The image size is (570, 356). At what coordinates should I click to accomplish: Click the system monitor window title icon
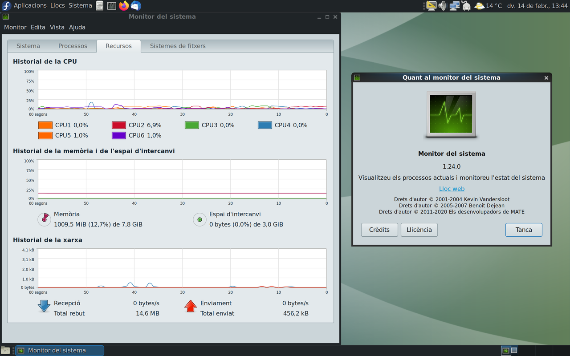tap(6, 17)
